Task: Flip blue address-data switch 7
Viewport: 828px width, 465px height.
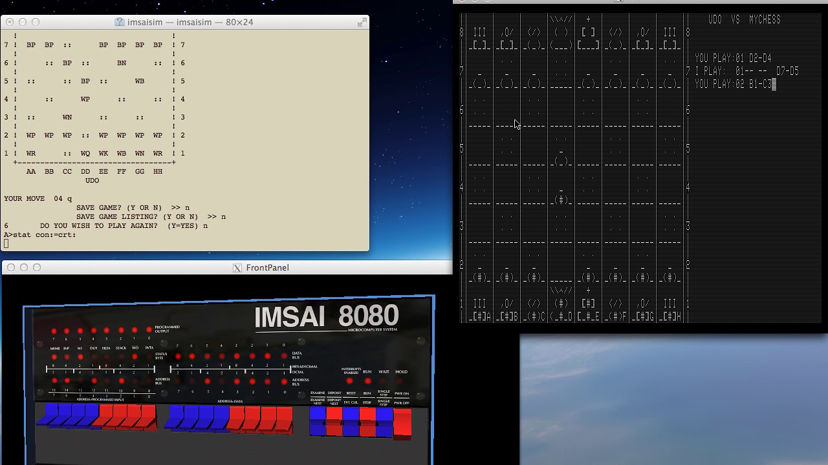Action: point(173,418)
